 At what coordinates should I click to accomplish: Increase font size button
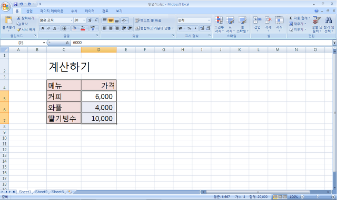(x=90, y=20)
